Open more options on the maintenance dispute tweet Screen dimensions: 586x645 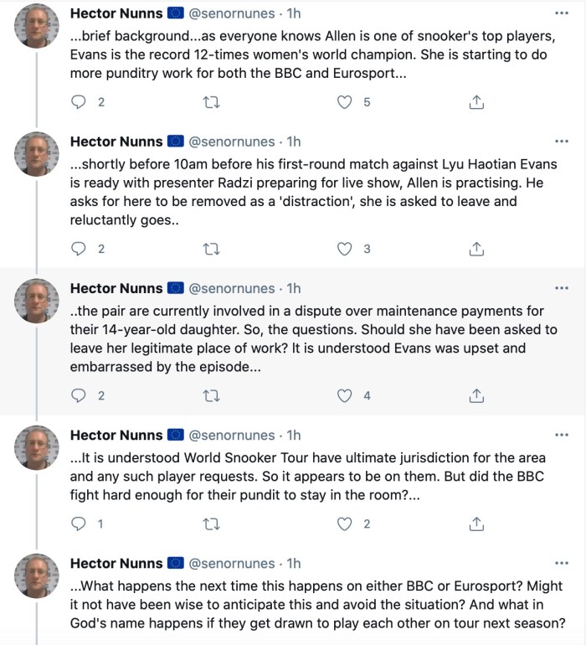coord(561,288)
